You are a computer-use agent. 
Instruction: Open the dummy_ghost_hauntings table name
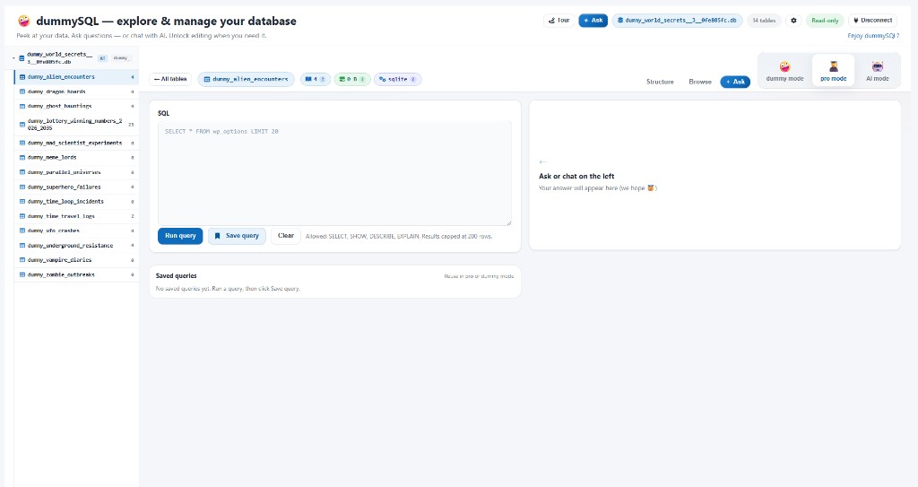pyautogui.click(x=60, y=106)
